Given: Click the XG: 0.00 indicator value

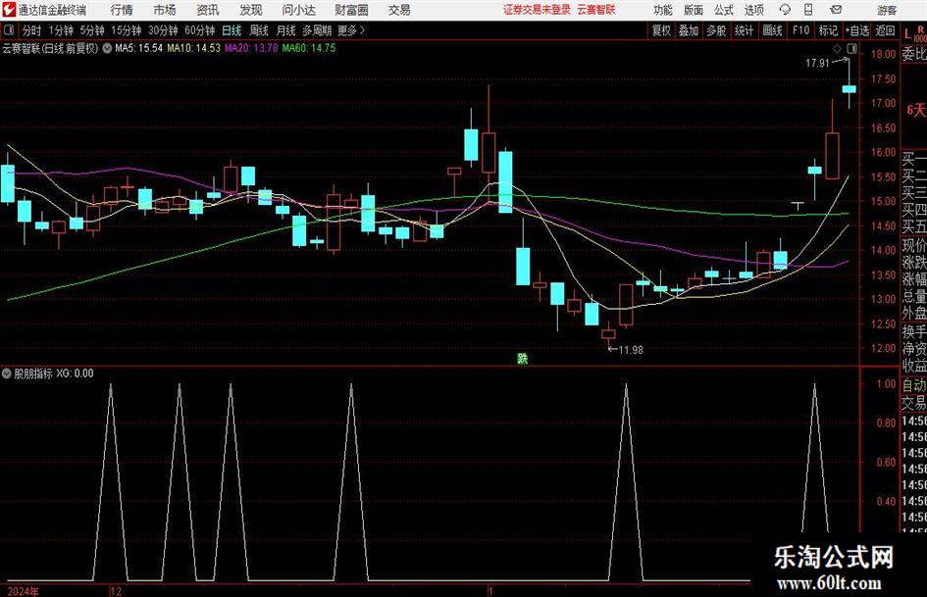Looking at the screenshot, I should point(75,373).
